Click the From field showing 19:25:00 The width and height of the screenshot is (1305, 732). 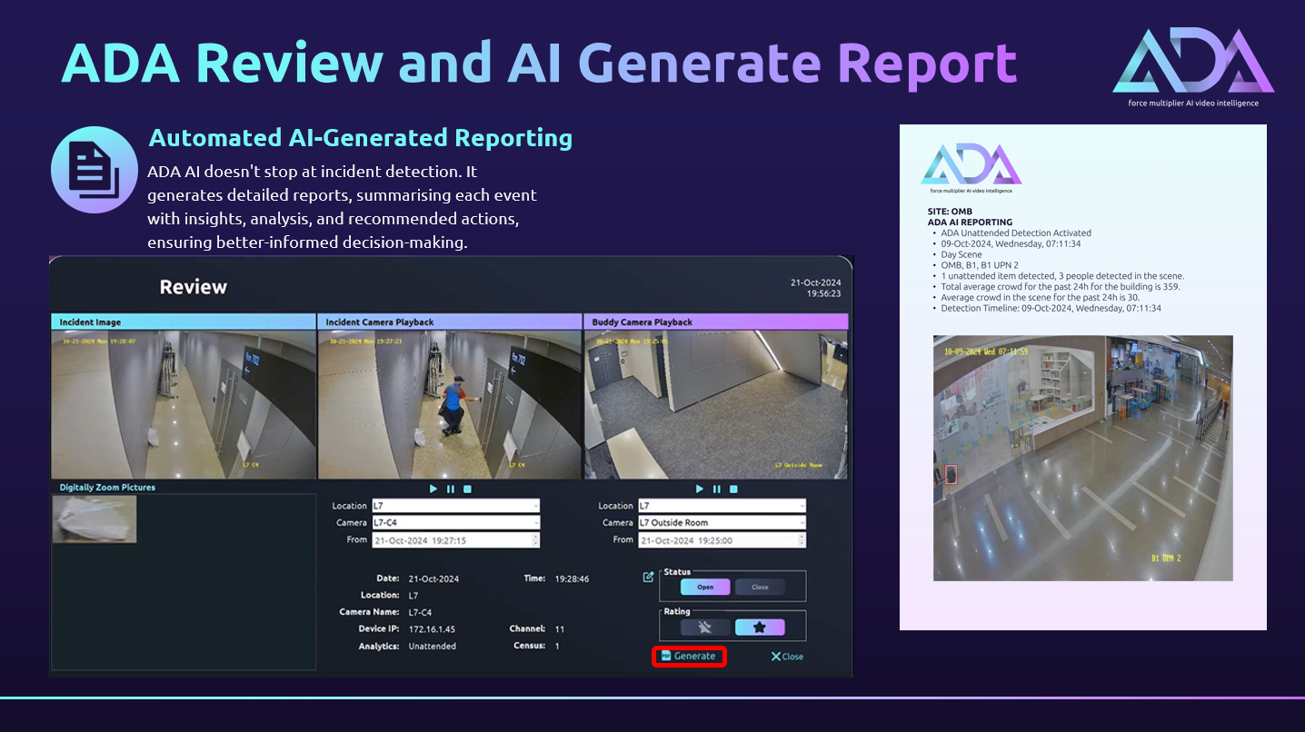pos(722,539)
